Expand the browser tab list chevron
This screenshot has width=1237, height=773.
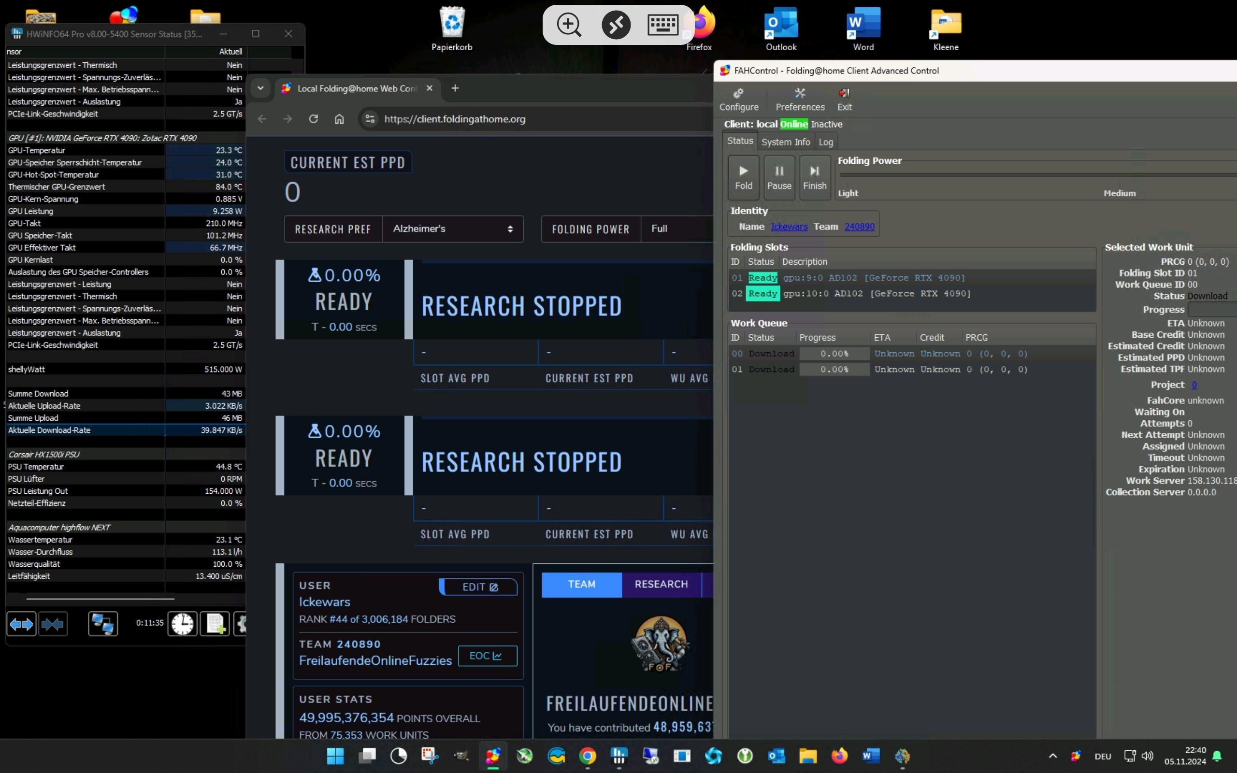click(260, 88)
